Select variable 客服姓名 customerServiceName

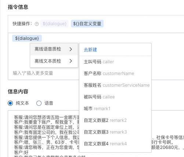pos(115,85)
